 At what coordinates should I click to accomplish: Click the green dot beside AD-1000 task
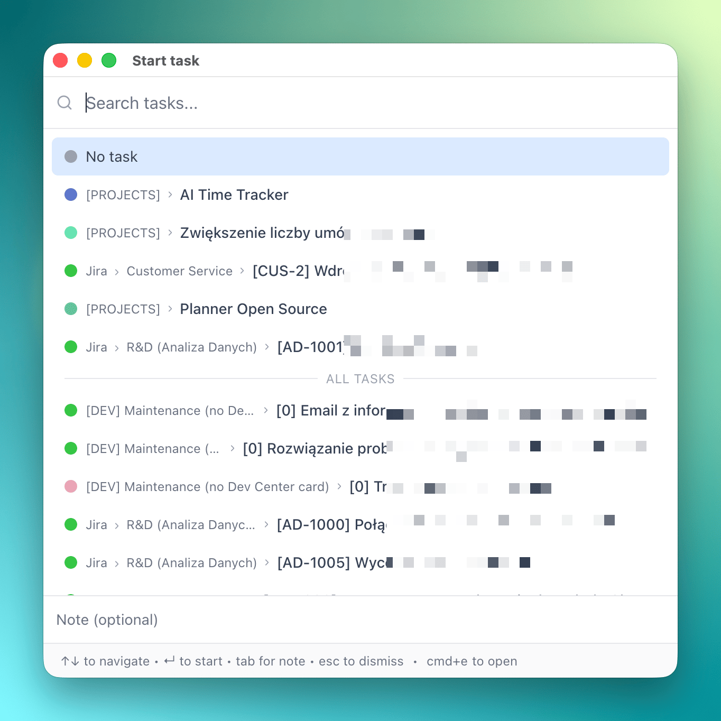coord(71,524)
